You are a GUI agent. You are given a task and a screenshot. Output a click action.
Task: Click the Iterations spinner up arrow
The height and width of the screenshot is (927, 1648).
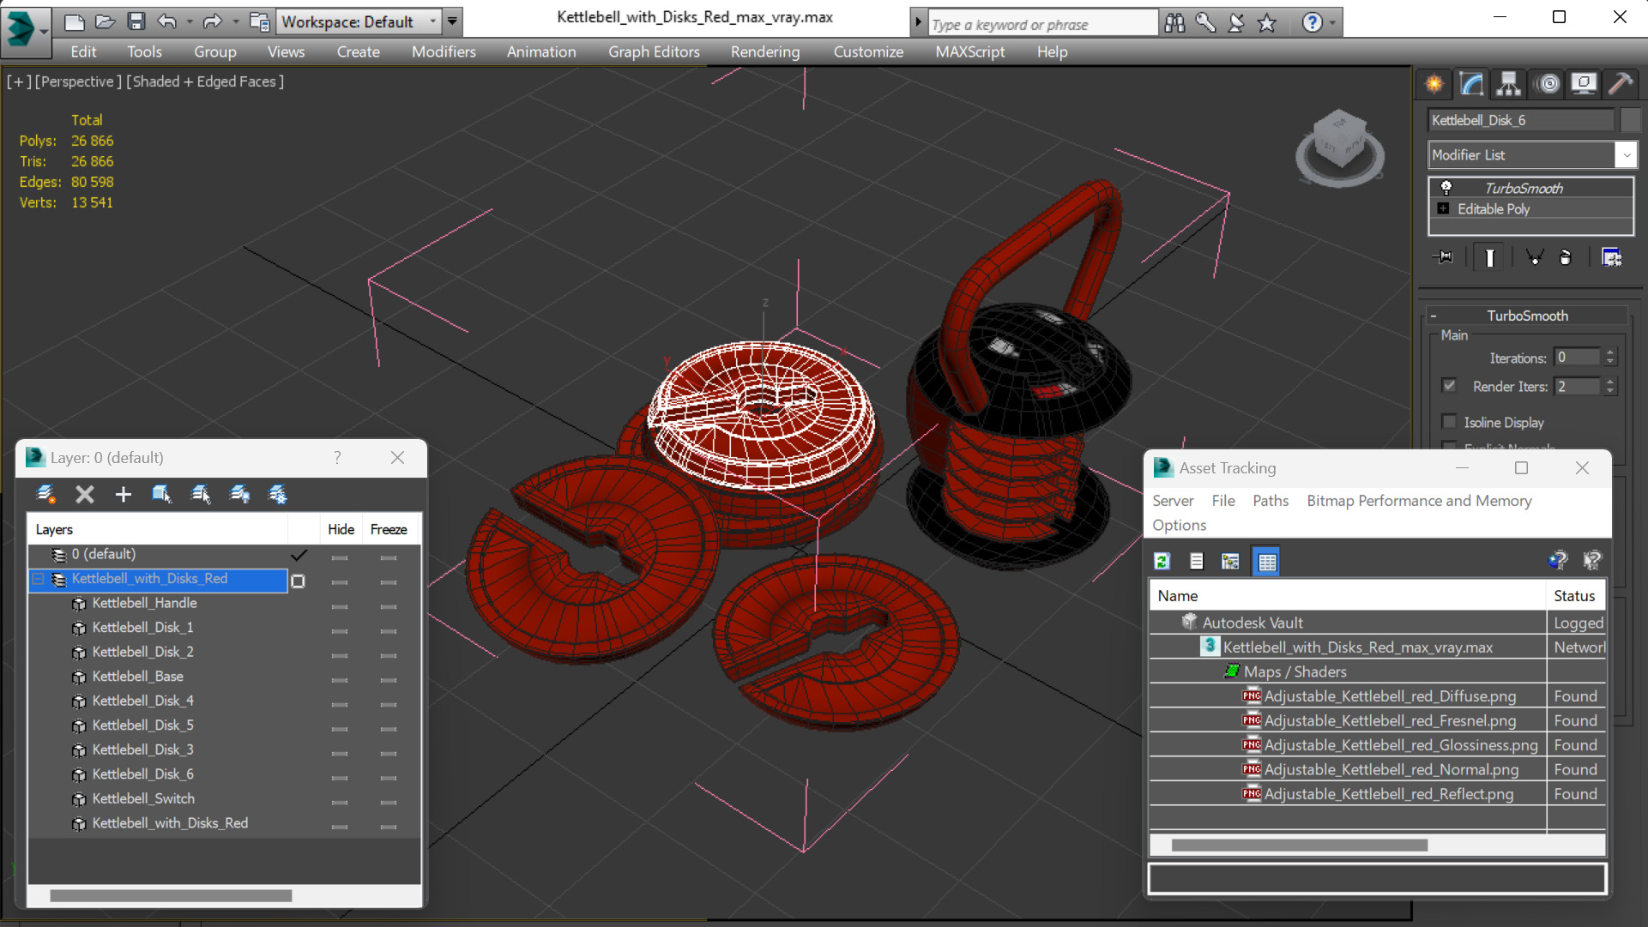(x=1610, y=352)
